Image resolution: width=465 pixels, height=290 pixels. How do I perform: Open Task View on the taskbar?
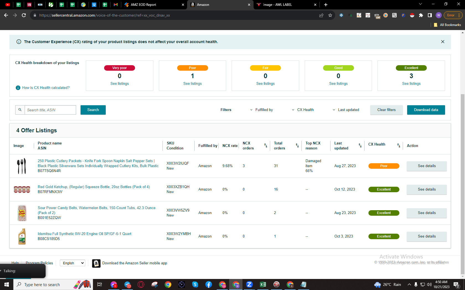[100, 284]
